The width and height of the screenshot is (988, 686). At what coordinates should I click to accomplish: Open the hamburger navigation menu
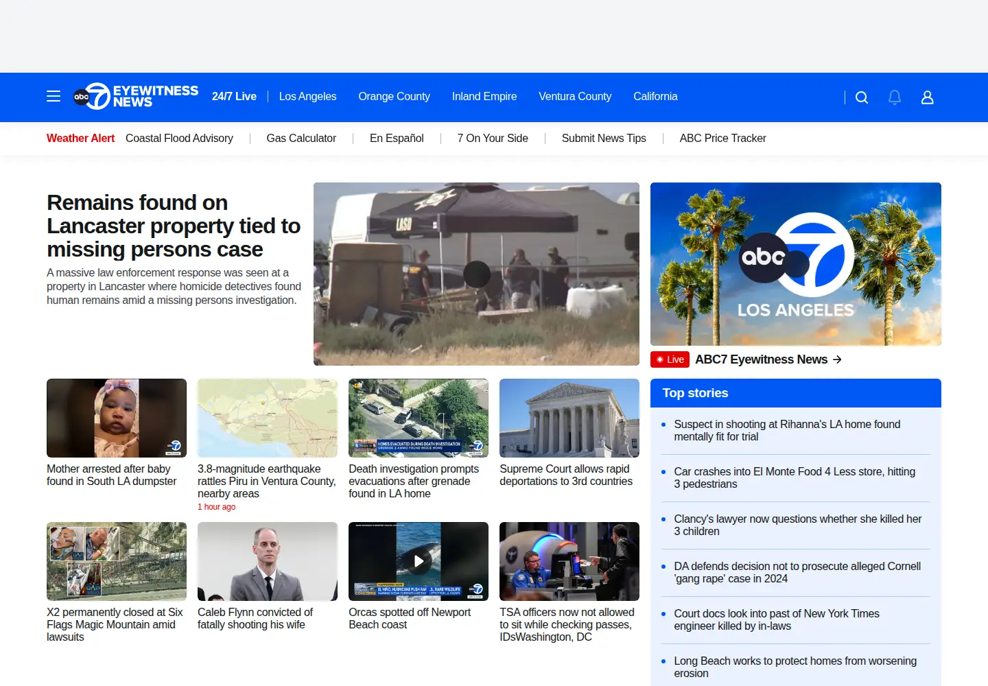pyautogui.click(x=54, y=97)
